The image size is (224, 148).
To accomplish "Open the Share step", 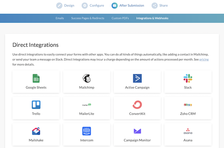I will (x=159, y=6).
